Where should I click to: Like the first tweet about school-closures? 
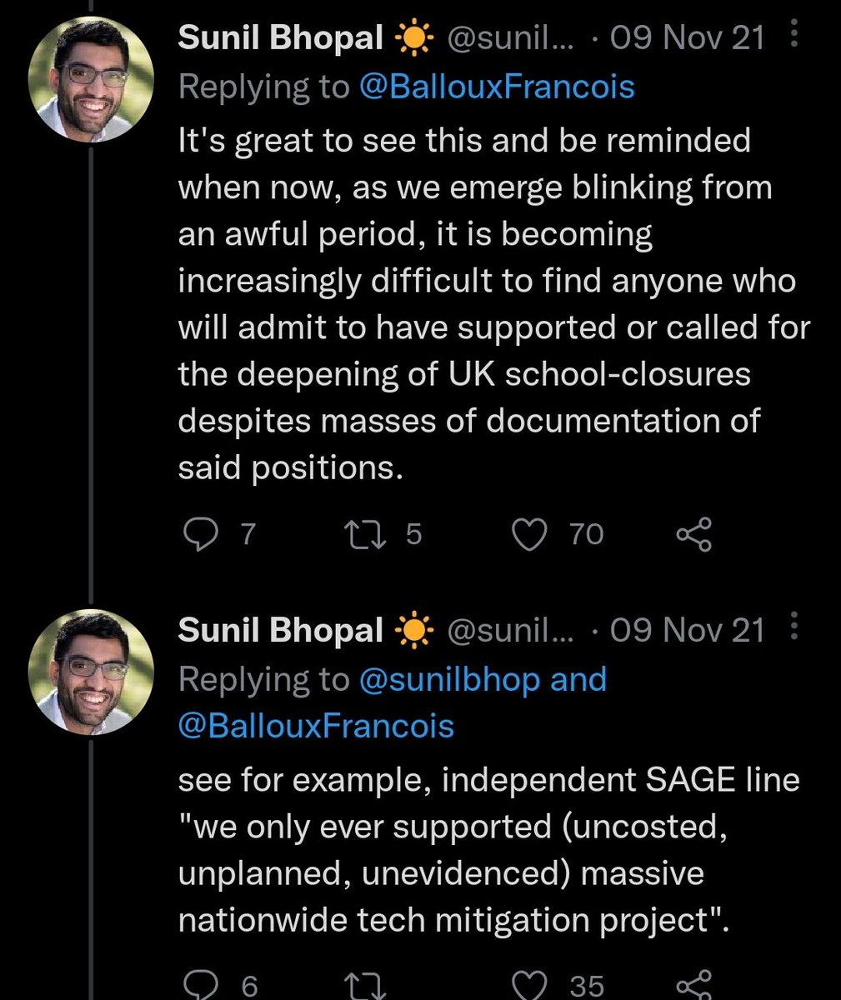528,534
